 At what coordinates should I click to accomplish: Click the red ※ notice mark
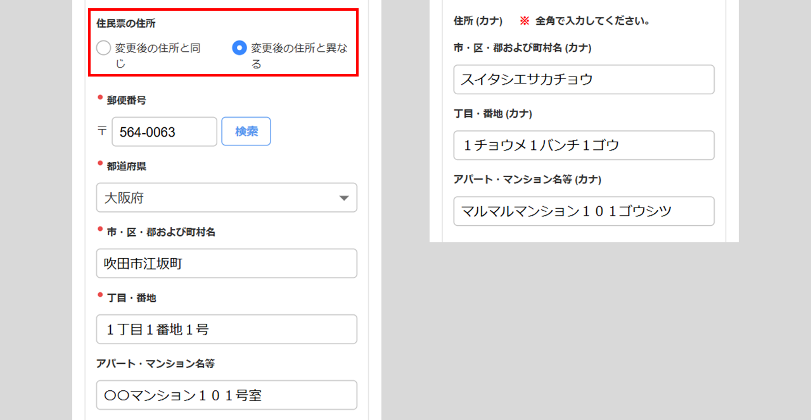(524, 21)
